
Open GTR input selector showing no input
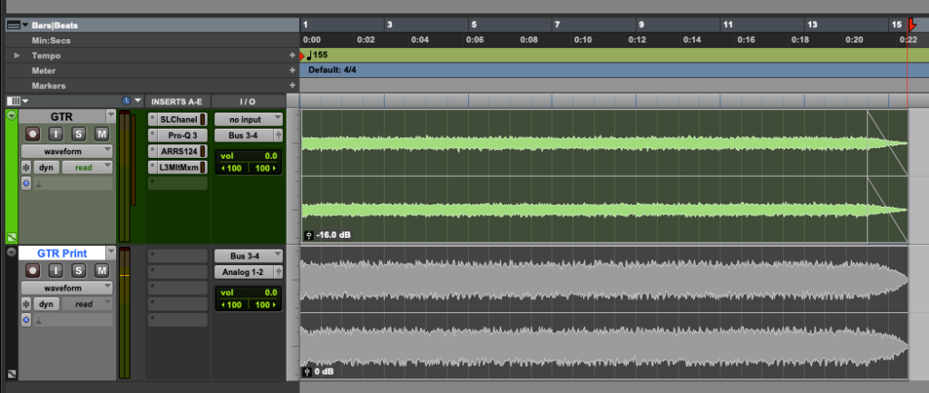point(249,119)
